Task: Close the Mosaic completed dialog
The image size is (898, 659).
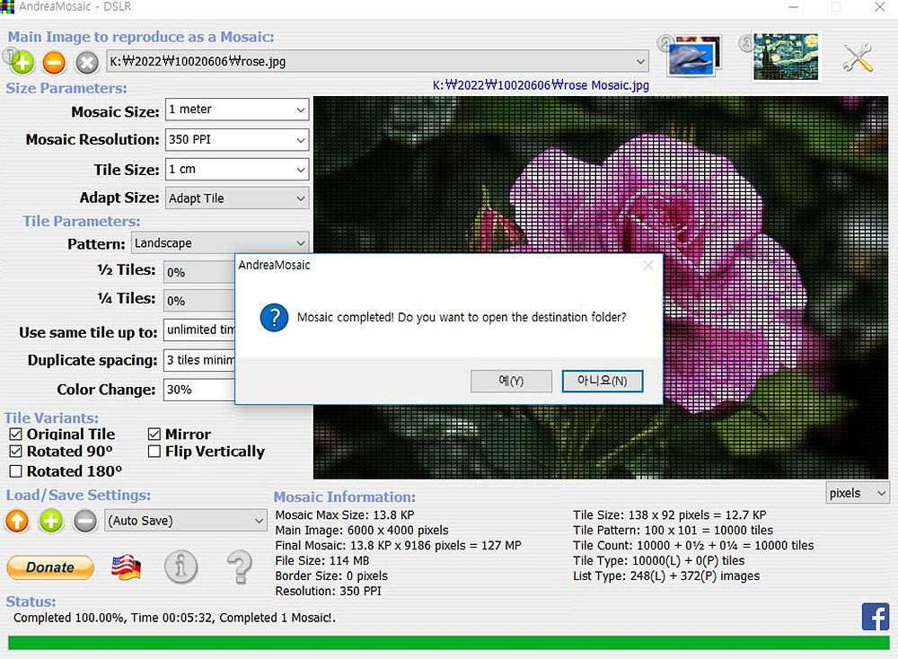Action: coord(647,265)
